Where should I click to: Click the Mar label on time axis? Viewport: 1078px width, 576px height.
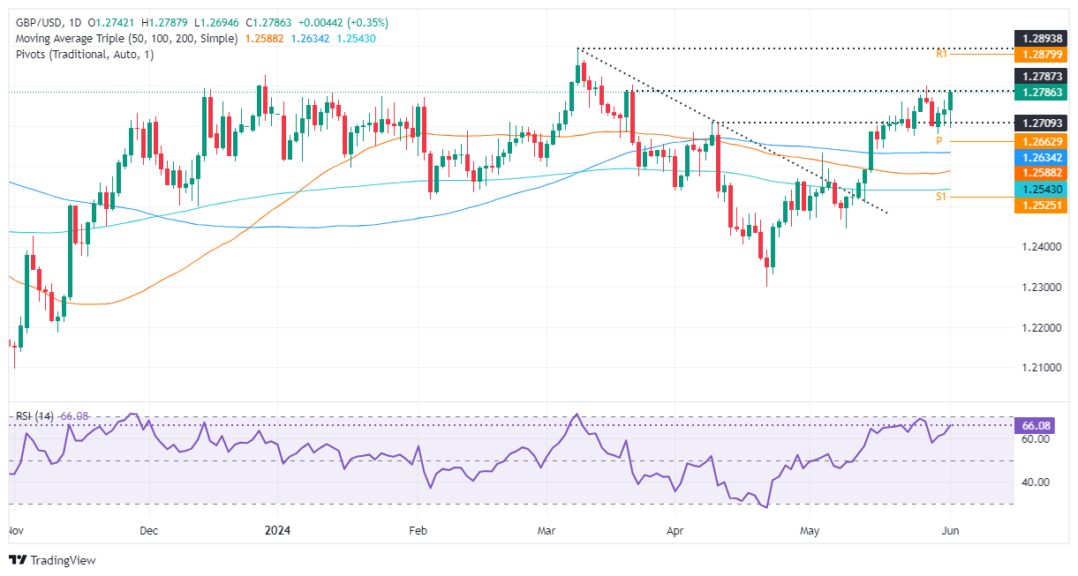click(x=546, y=532)
